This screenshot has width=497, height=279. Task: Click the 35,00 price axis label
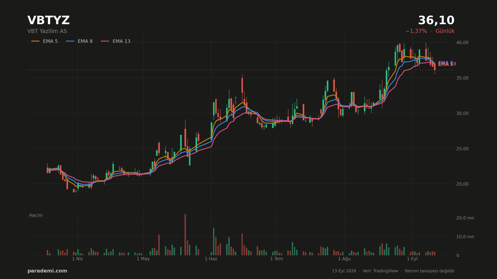[462, 78]
